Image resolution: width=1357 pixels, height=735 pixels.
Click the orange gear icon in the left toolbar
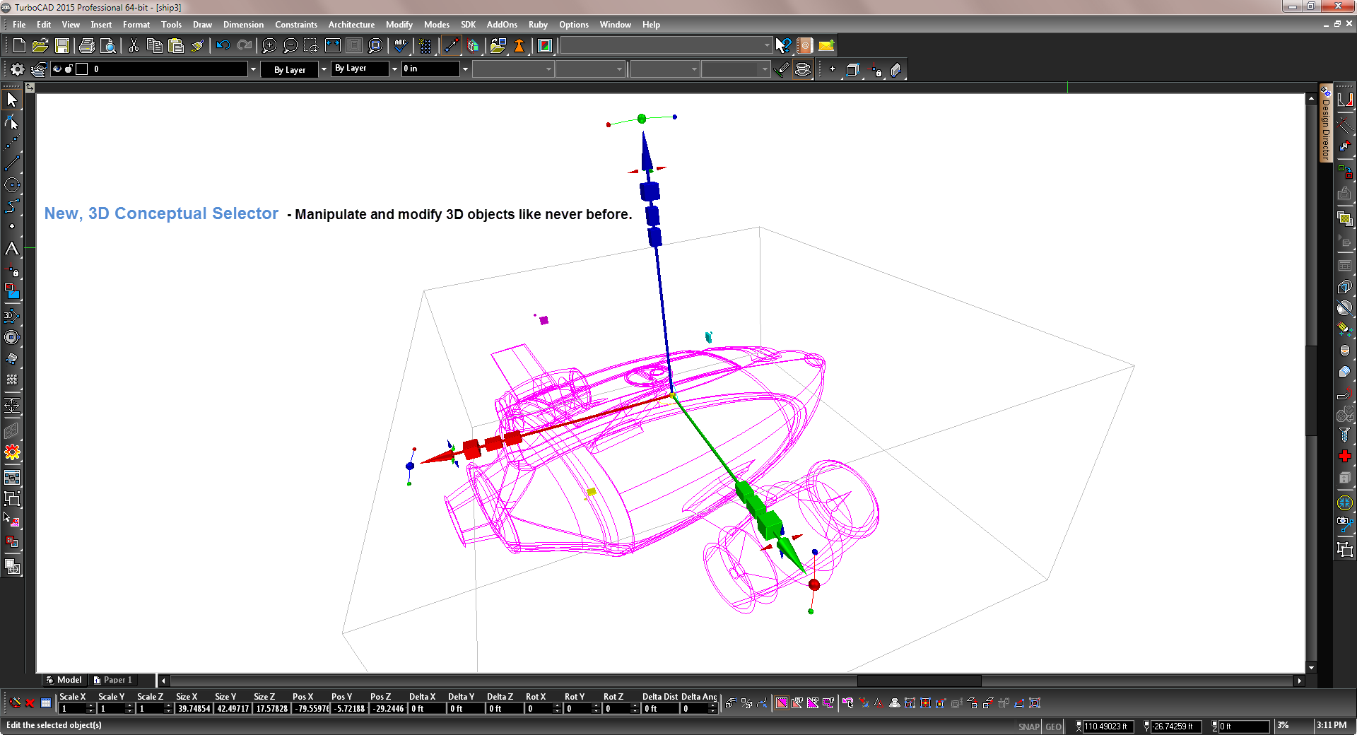point(12,452)
